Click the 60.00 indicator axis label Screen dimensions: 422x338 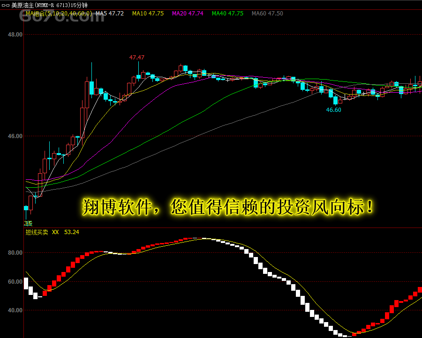15,281
